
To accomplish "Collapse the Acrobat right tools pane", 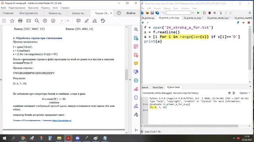I will [130, 80].
